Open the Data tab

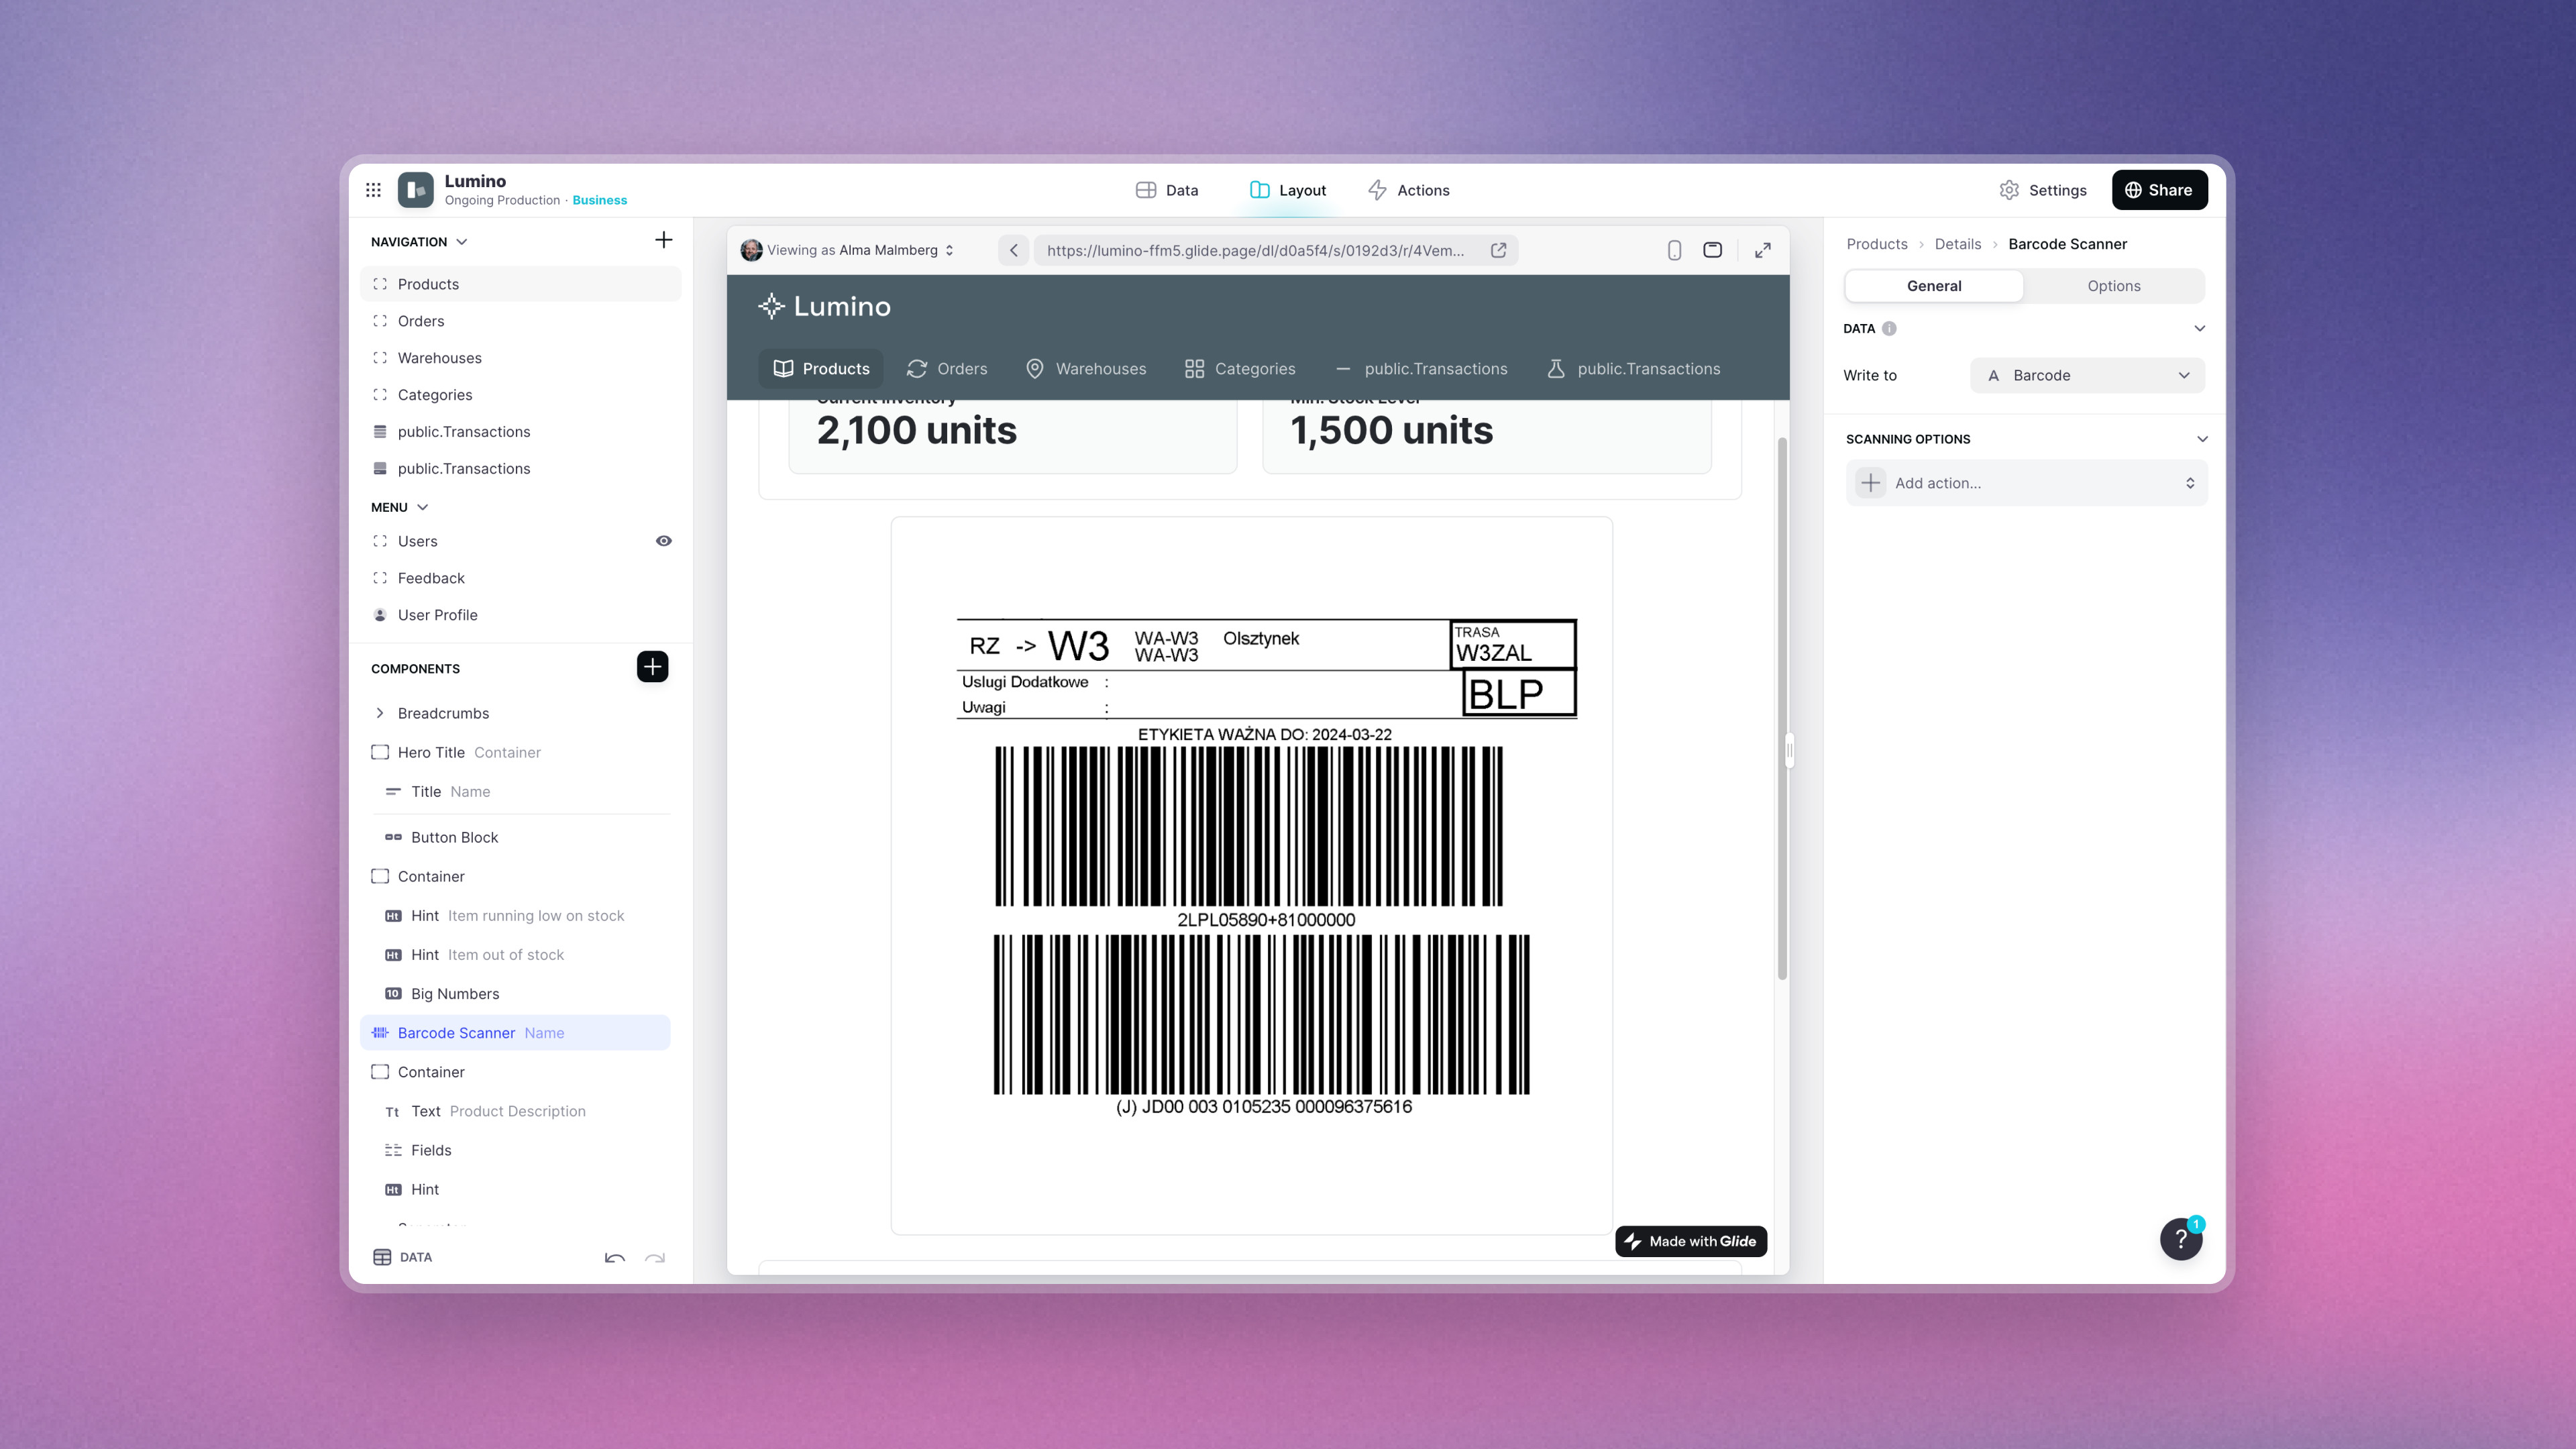[x=1167, y=190]
